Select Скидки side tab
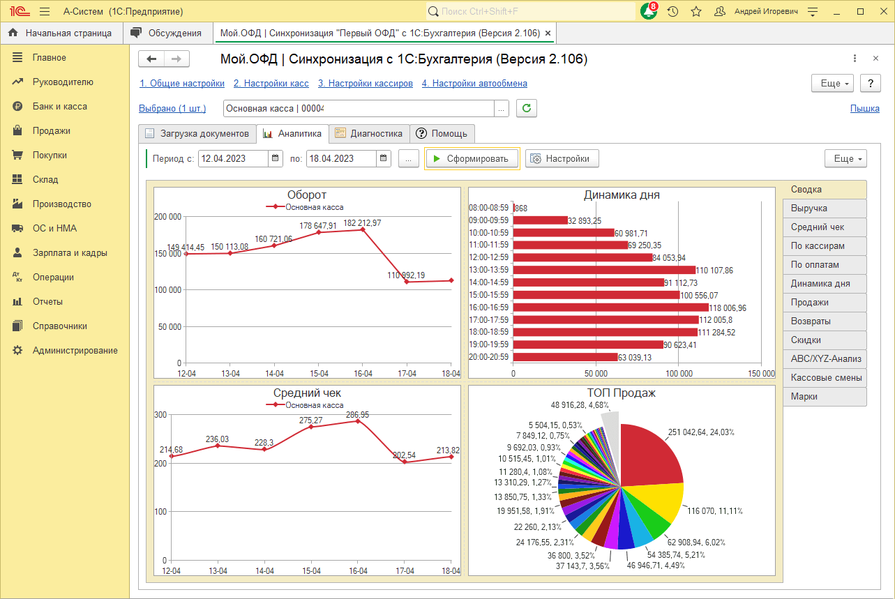 click(825, 340)
